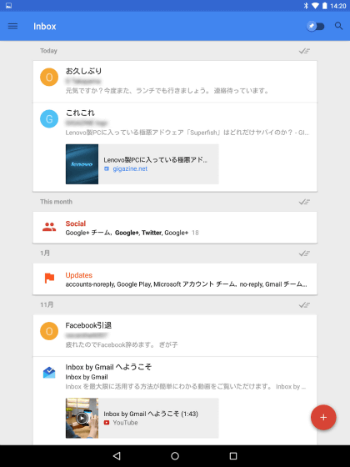
Task: Open the お久しぶり email
Action: point(175,82)
